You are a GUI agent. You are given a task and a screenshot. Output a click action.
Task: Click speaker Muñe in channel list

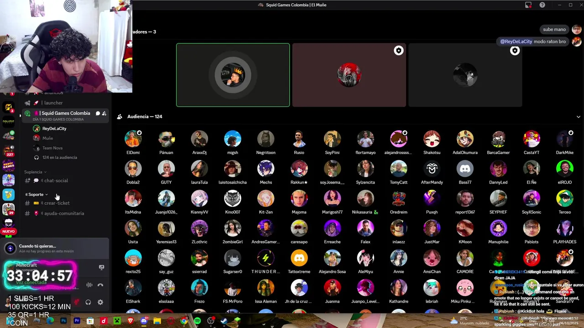(47, 138)
